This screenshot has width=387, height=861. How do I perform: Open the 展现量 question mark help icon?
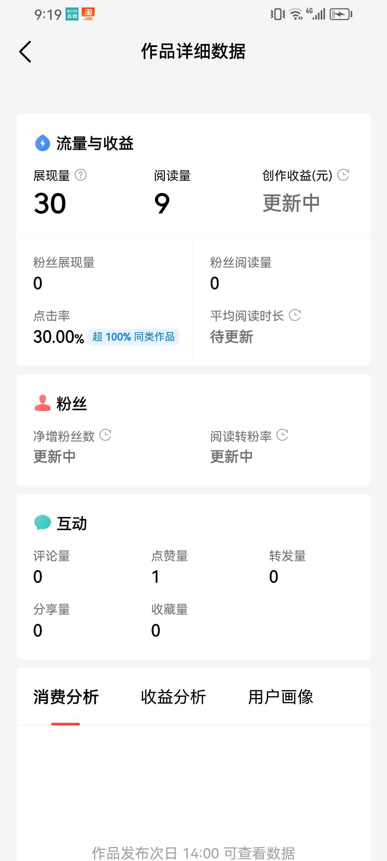coord(81,175)
